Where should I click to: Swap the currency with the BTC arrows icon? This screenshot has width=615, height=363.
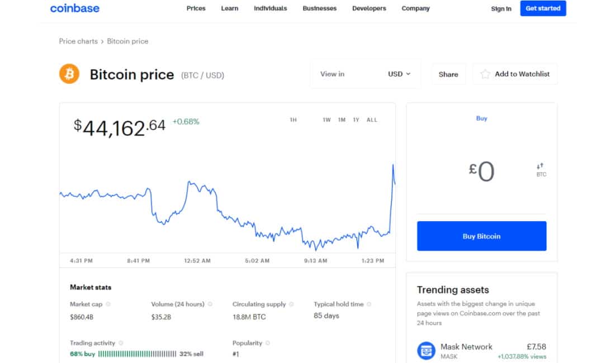(541, 170)
